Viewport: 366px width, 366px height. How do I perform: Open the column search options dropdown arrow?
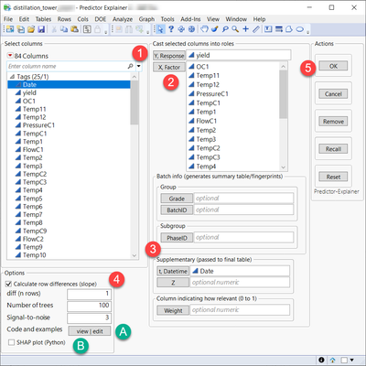(138, 66)
